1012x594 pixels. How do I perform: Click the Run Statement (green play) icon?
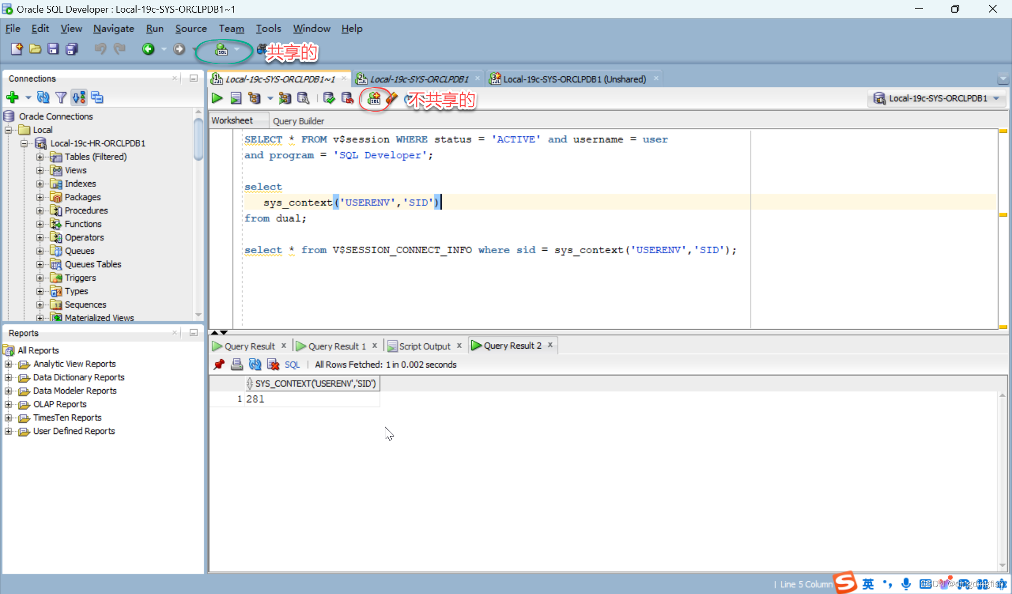pyautogui.click(x=216, y=98)
